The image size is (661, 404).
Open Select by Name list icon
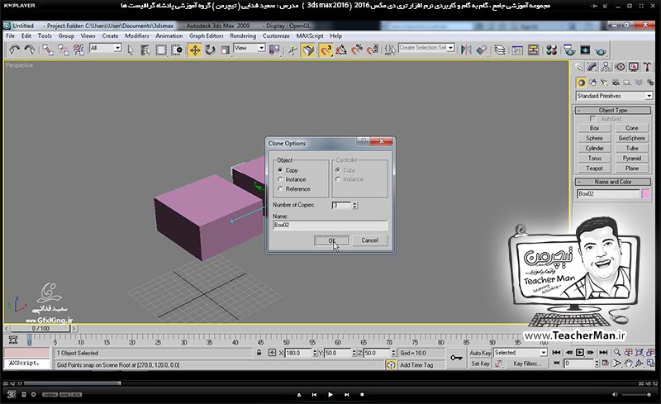[145, 50]
